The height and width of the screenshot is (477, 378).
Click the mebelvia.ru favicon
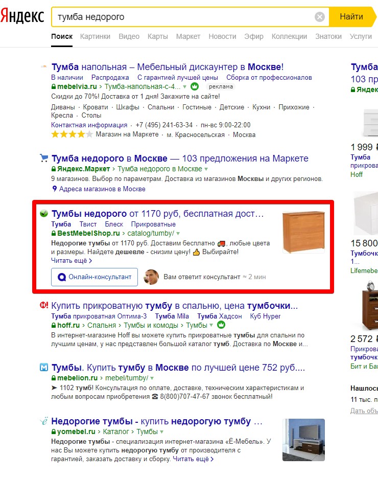44,66
